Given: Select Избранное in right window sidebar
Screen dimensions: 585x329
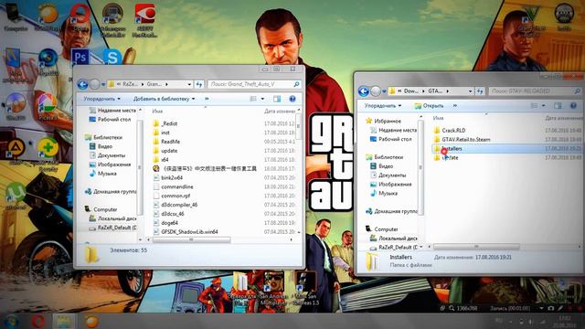Looking at the screenshot, I should pos(388,121).
